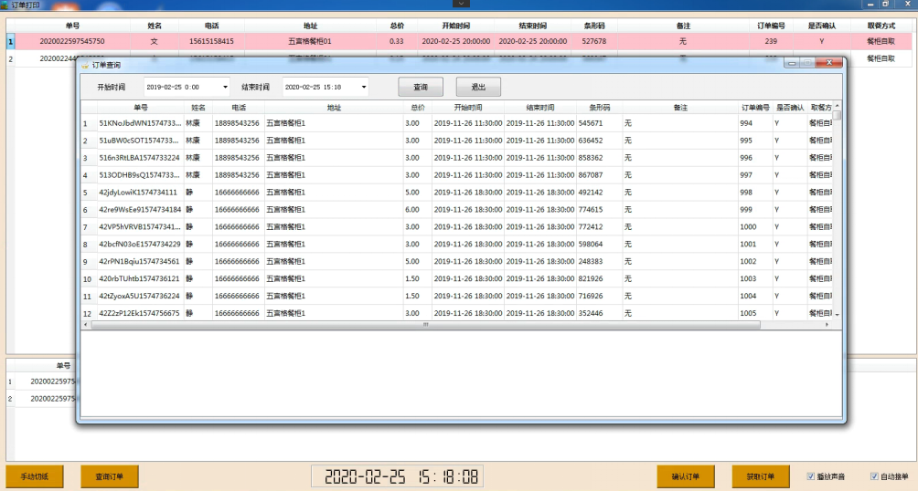
Task: Toggle the 播放声音 checkbox
Action: 811,476
